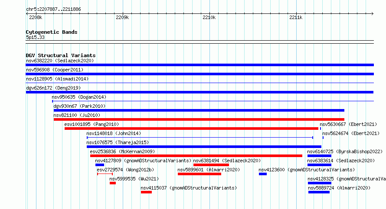Click the Cytogenetic Bands track title
The image size is (386, 209).
point(52,32)
